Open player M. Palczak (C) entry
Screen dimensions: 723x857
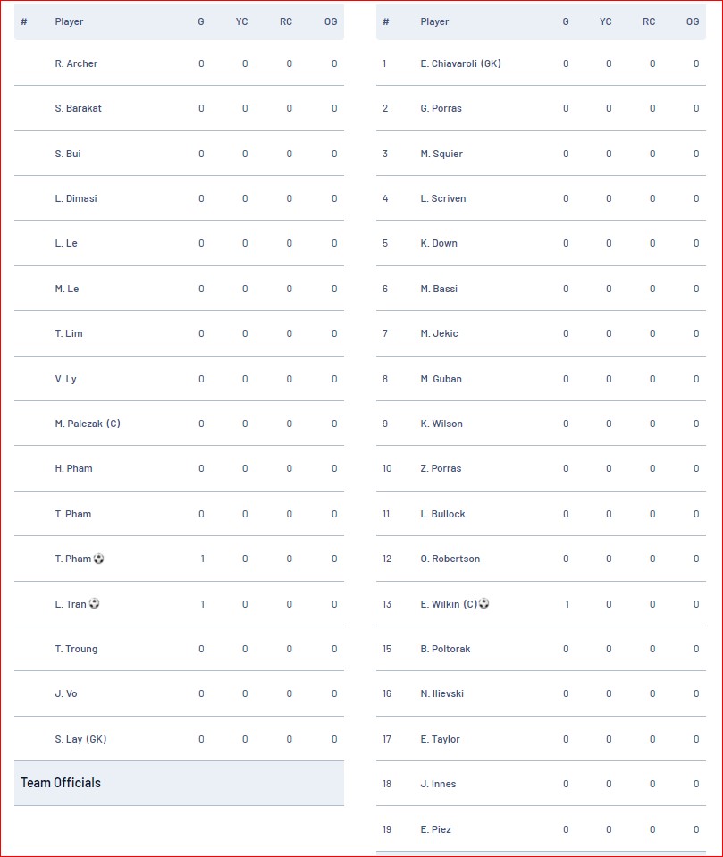(88, 424)
